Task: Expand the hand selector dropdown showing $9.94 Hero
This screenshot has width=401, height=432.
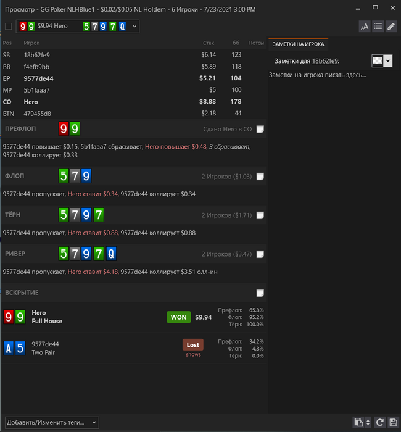Action: click(x=134, y=27)
